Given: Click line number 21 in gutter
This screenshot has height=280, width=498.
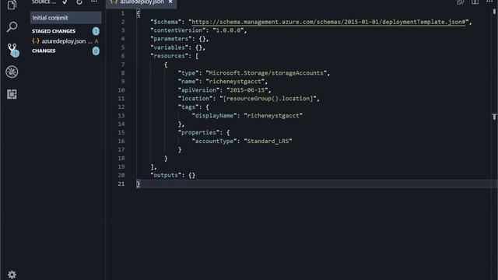Looking at the screenshot, I should [121, 184].
